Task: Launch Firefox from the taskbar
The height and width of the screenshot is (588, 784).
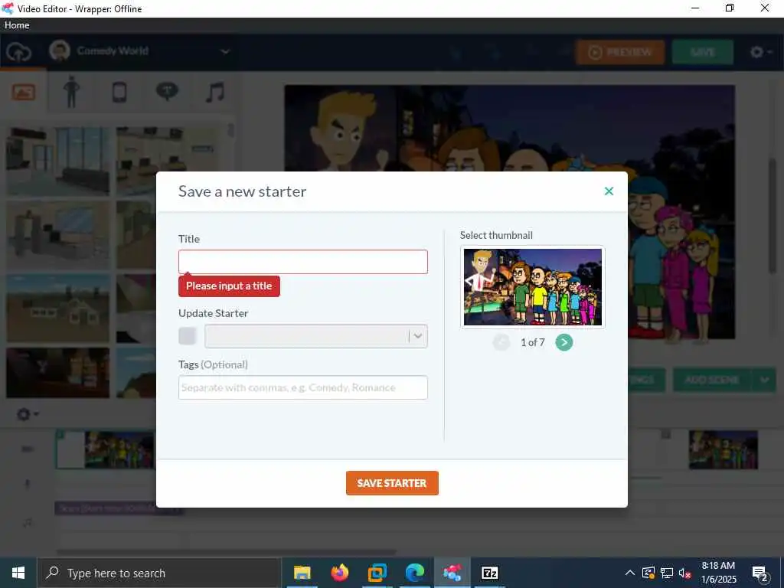Action: [339, 573]
